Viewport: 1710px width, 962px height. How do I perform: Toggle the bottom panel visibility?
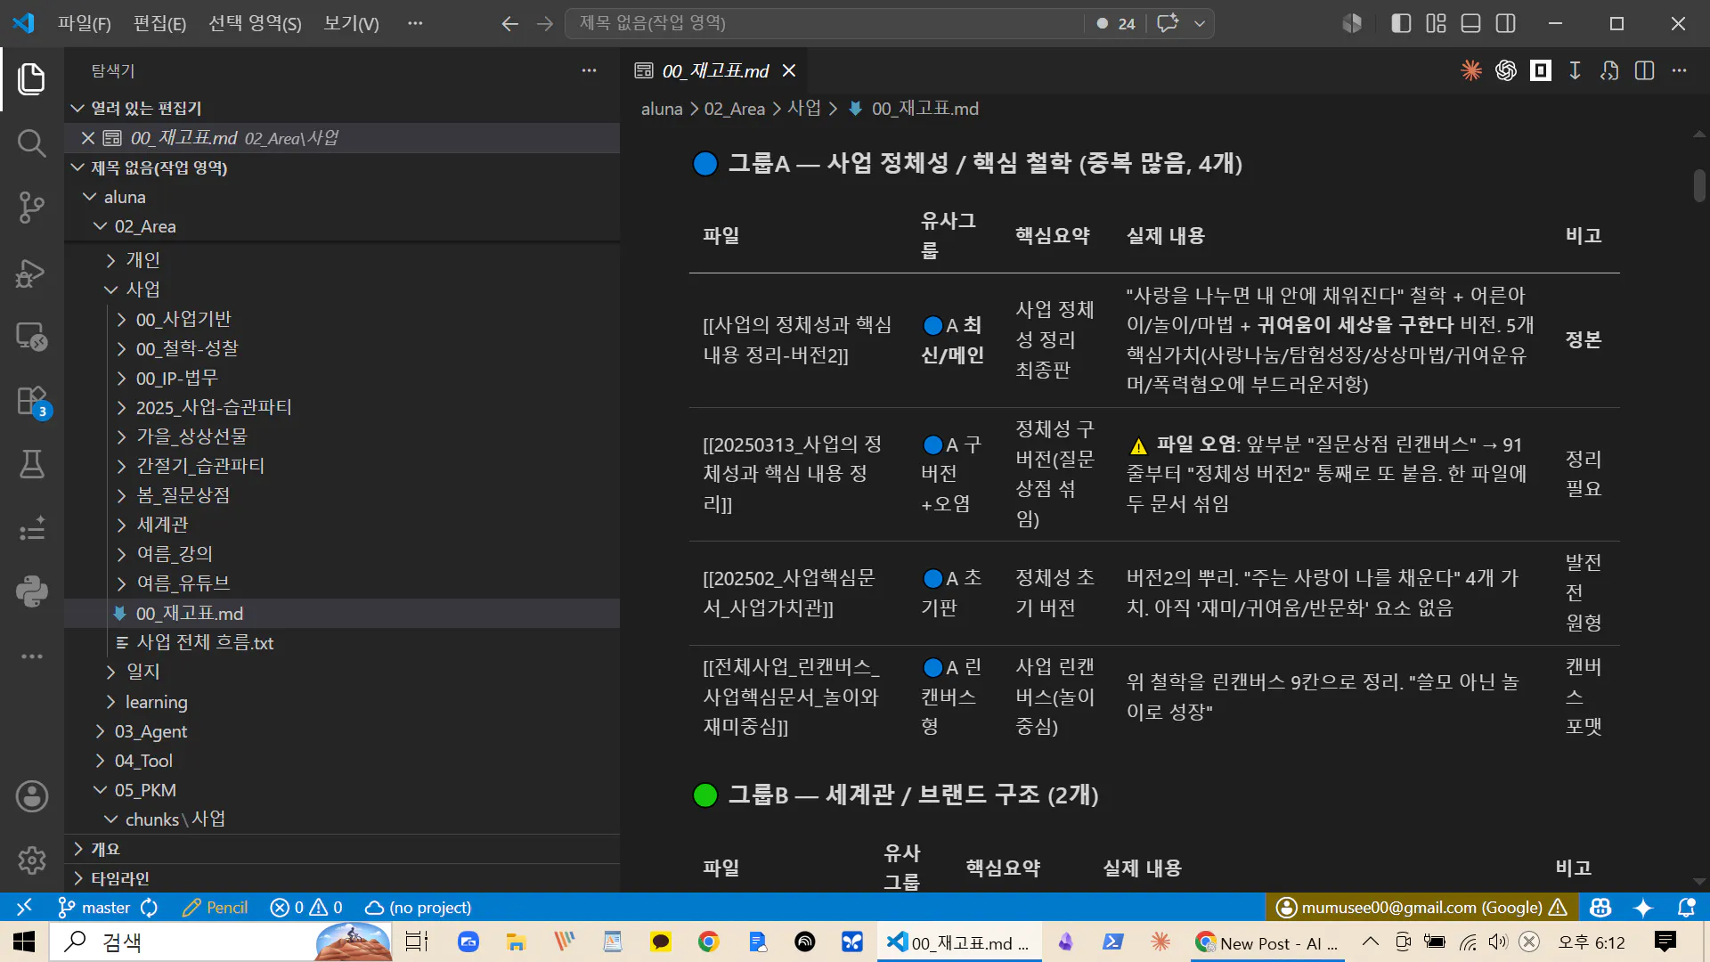point(1471,23)
